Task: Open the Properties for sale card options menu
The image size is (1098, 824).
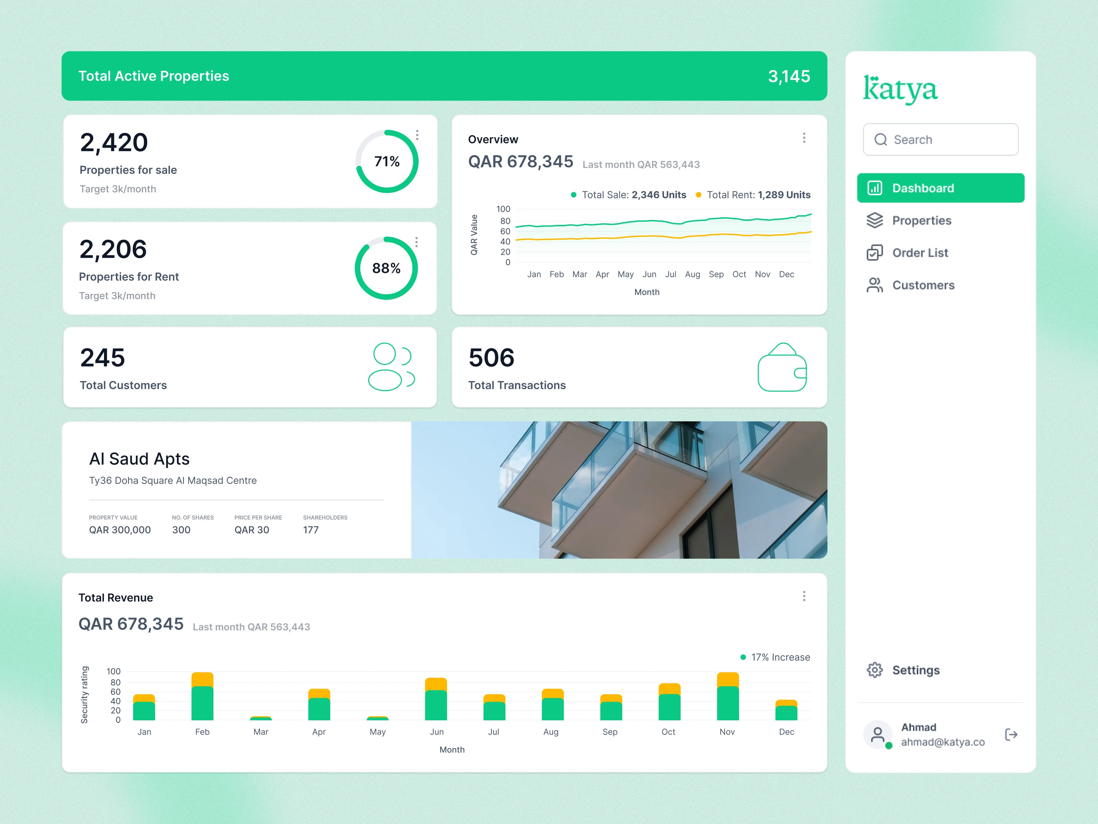Action: click(417, 135)
